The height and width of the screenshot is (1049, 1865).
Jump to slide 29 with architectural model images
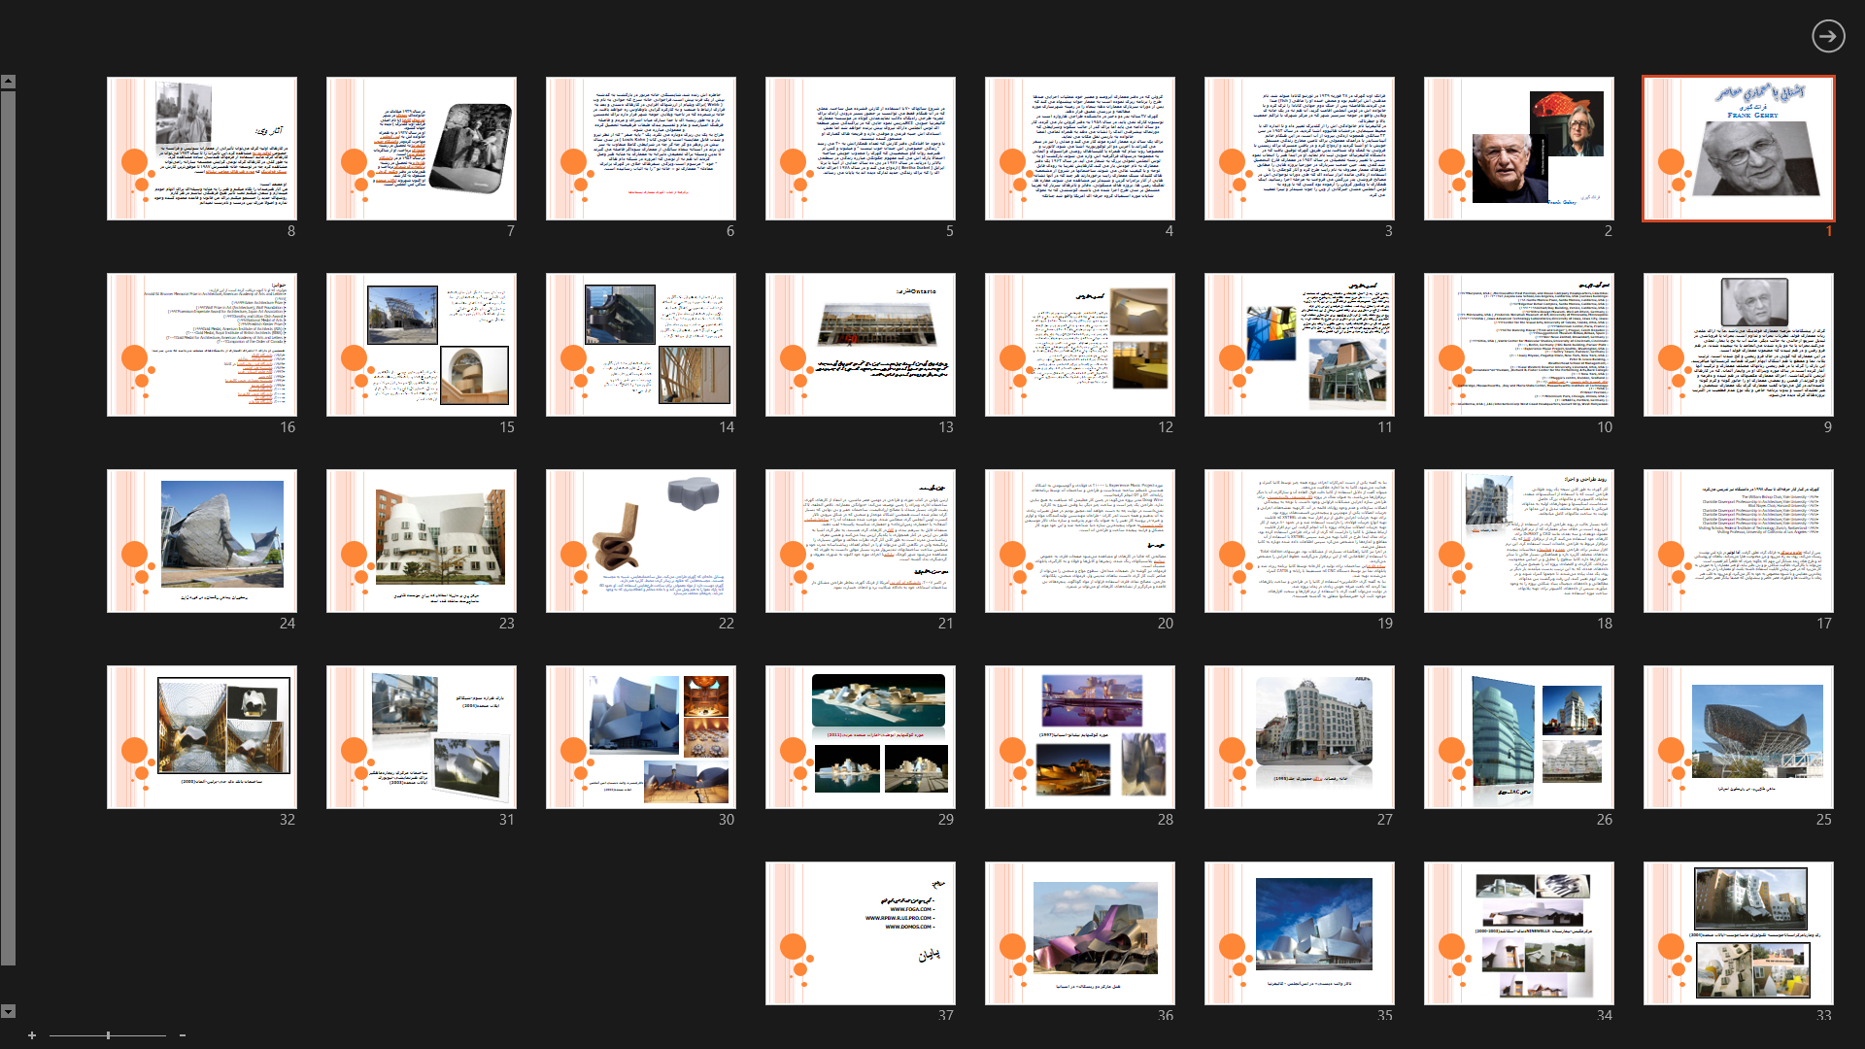tap(860, 737)
